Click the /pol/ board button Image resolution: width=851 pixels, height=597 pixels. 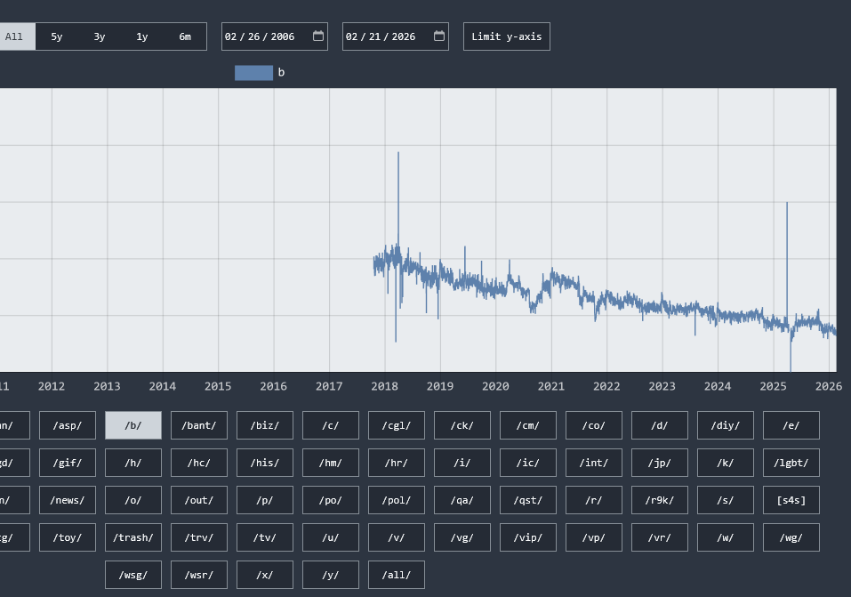(x=397, y=500)
